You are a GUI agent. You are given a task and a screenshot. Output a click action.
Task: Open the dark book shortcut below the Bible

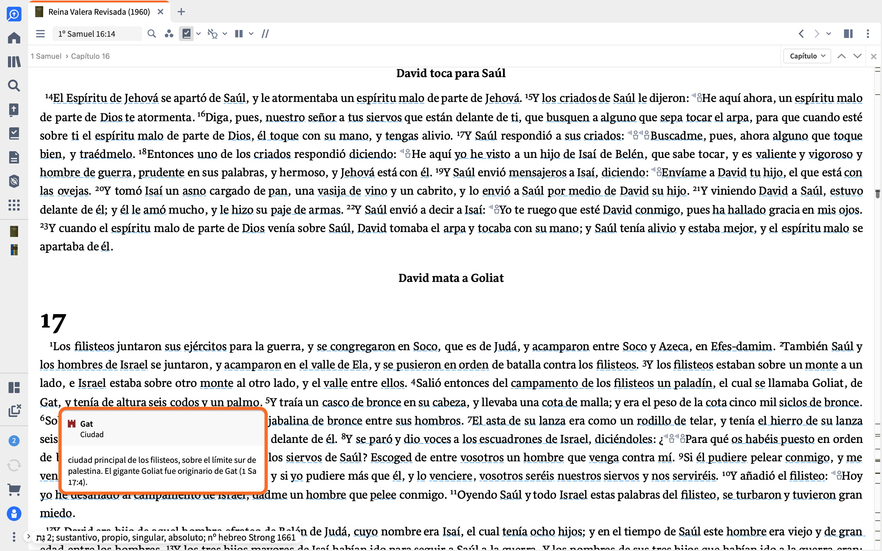pyautogui.click(x=14, y=250)
